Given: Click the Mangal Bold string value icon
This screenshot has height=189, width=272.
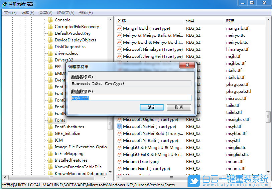Looking at the screenshot, I should (x=119, y=28).
